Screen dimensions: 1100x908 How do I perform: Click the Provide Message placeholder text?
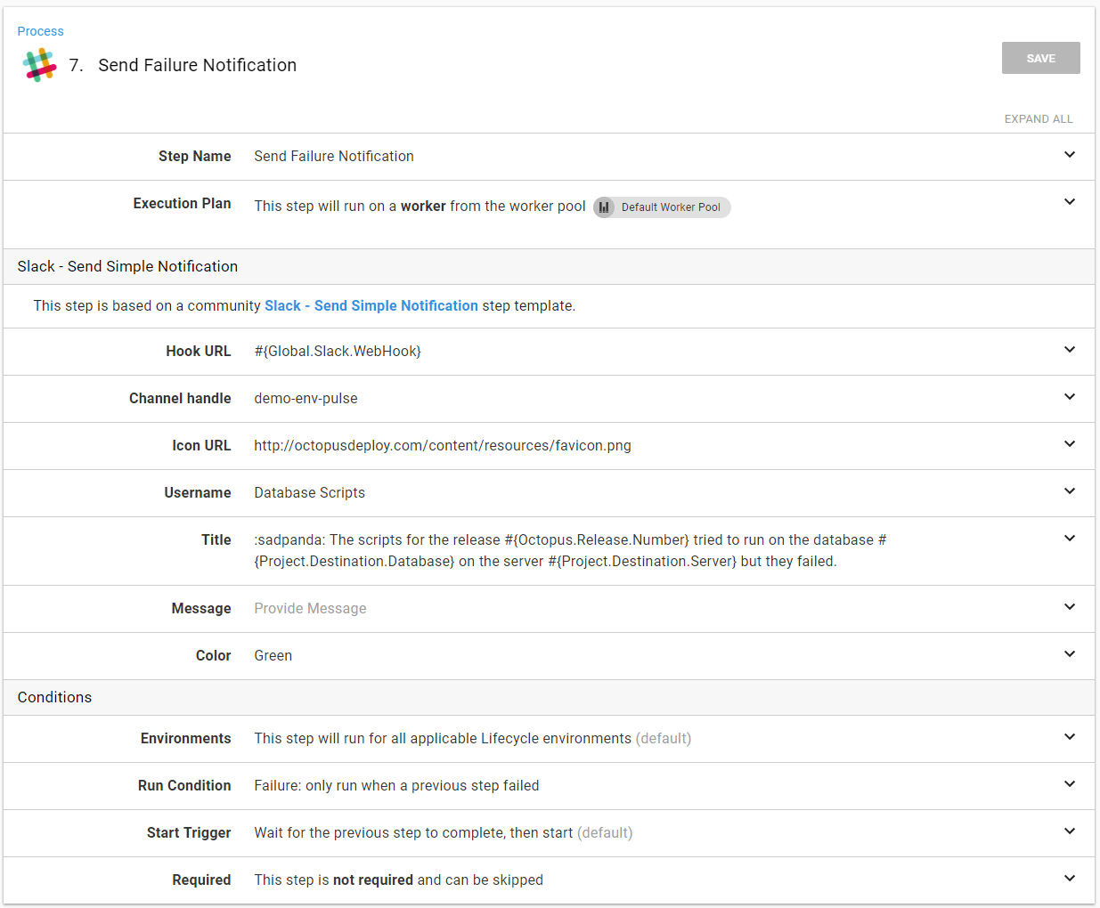pyautogui.click(x=310, y=609)
